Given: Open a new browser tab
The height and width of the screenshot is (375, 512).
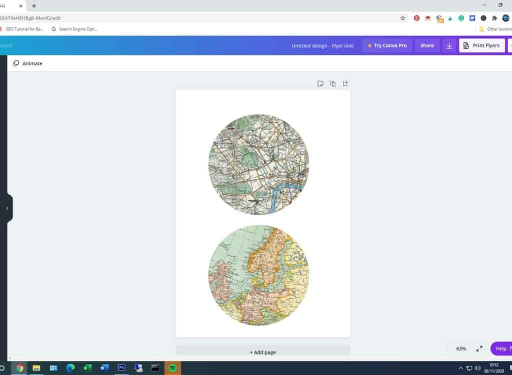Looking at the screenshot, I should [34, 6].
